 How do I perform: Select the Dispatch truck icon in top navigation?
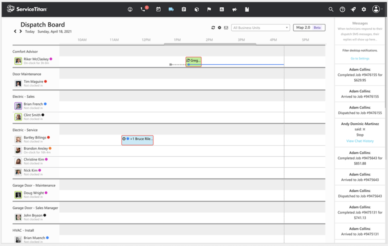click(171, 9)
